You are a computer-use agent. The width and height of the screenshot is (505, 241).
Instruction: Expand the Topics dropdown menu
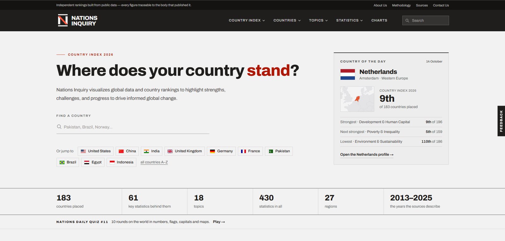click(x=318, y=20)
